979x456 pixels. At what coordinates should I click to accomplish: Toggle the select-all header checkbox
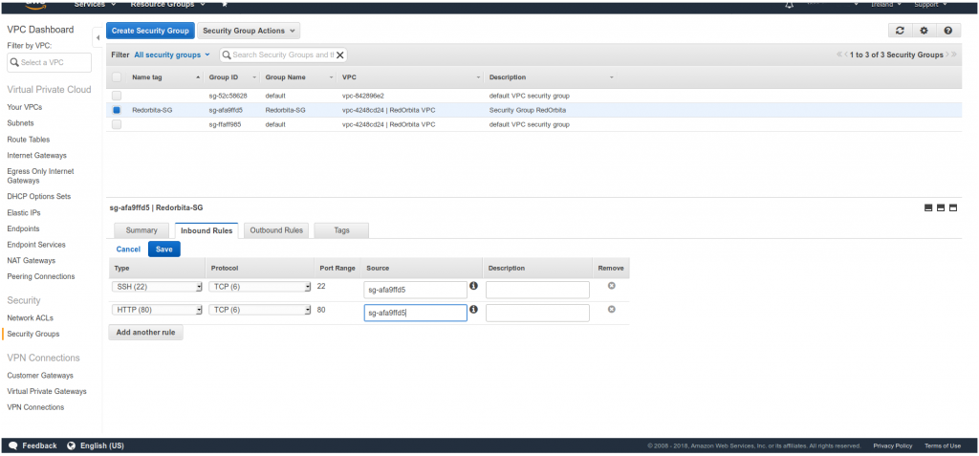(117, 76)
